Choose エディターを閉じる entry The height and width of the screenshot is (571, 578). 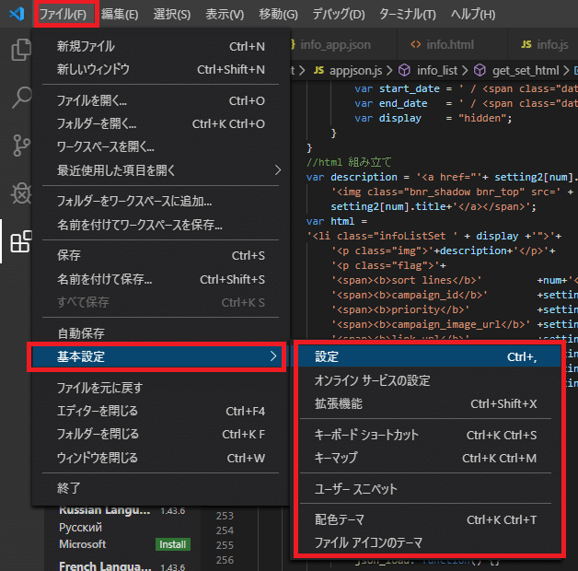[161, 411]
